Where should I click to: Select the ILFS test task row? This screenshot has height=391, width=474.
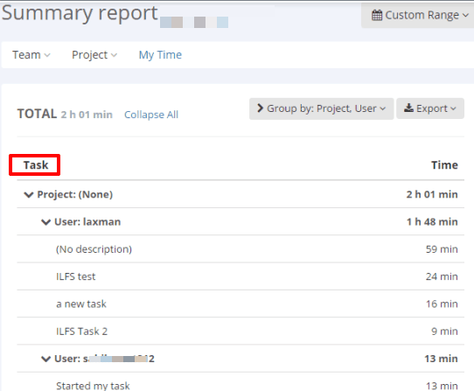[x=240, y=276]
